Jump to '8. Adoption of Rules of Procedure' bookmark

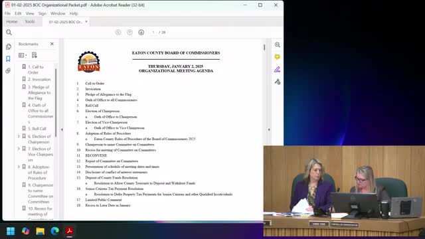39,173
